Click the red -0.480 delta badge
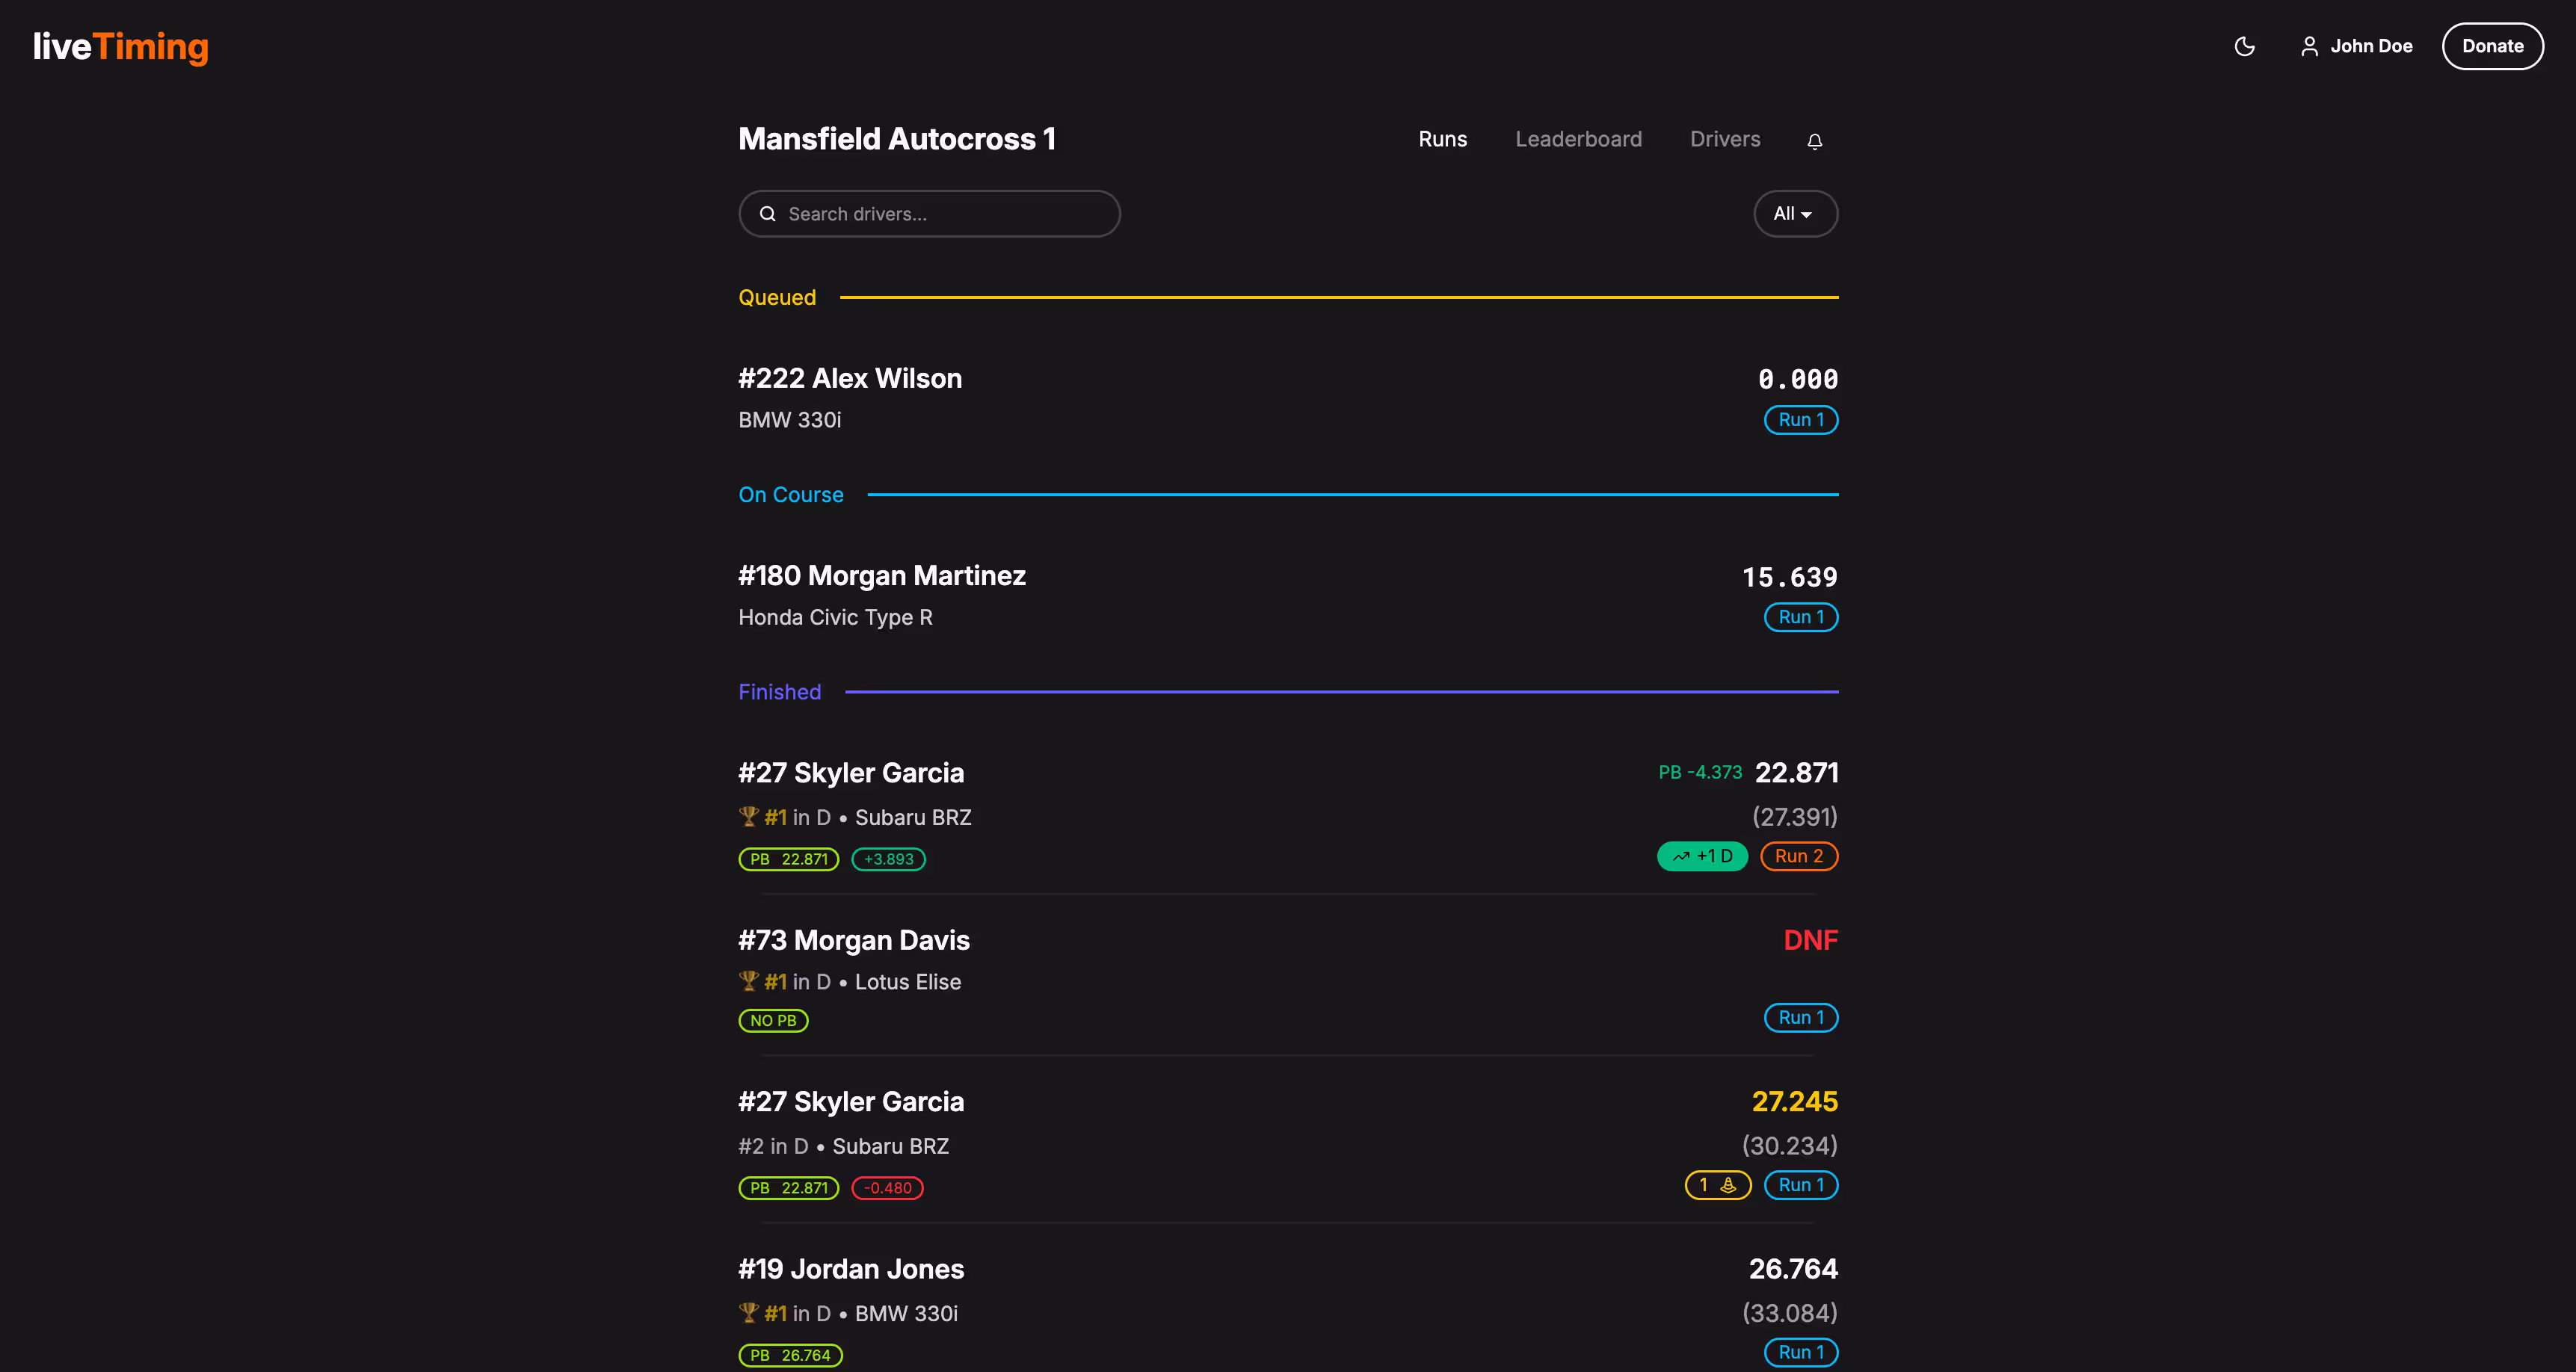The width and height of the screenshot is (2576, 1372). (x=887, y=1188)
